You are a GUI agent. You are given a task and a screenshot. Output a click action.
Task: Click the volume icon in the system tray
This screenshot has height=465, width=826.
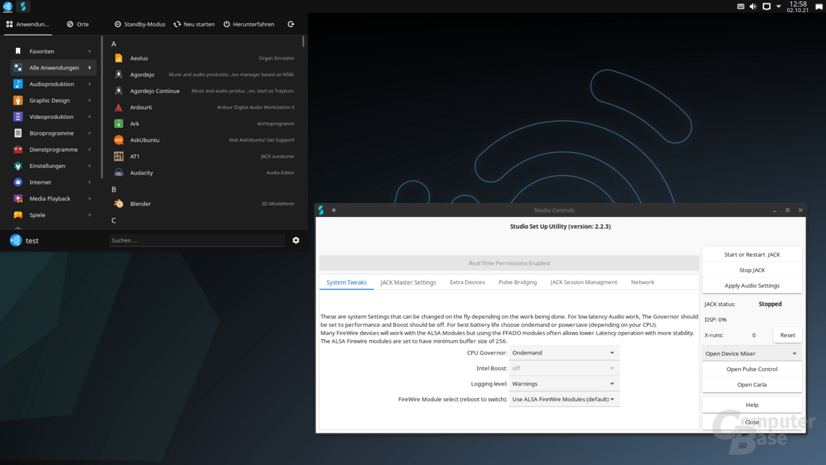click(753, 7)
